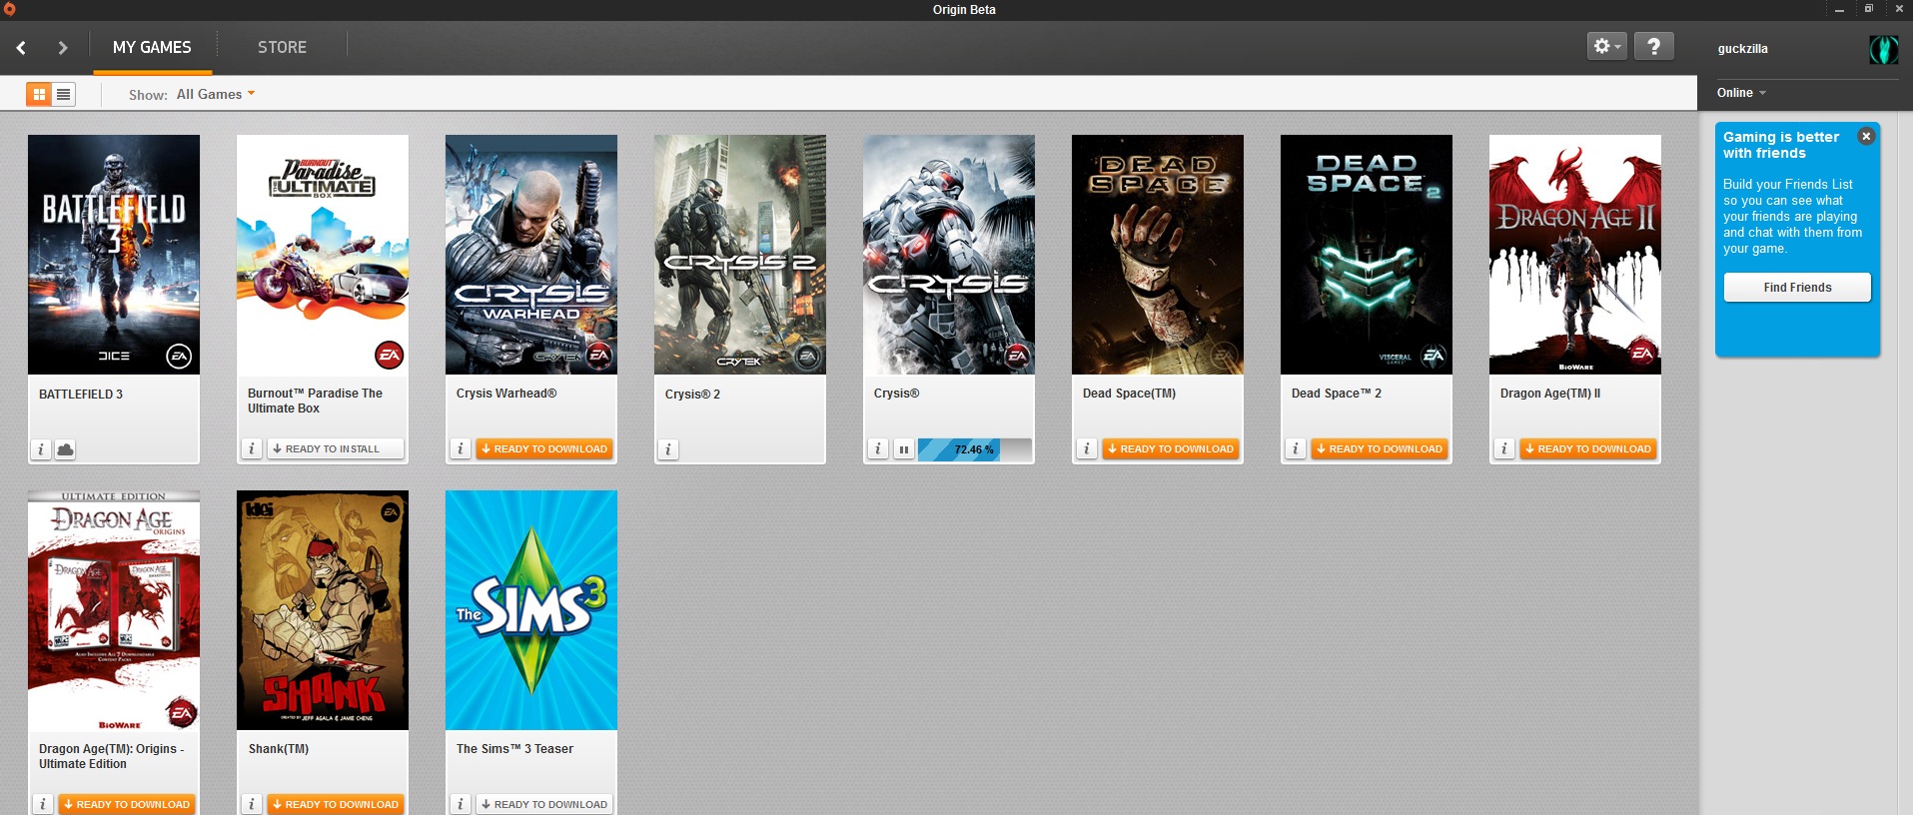1913x815 pixels.
Task: Close the Gaming is better with friends panel
Action: tap(1866, 137)
